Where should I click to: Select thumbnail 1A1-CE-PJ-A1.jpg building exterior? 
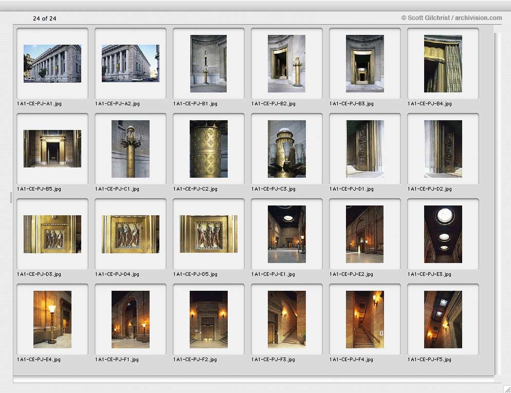[52, 64]
